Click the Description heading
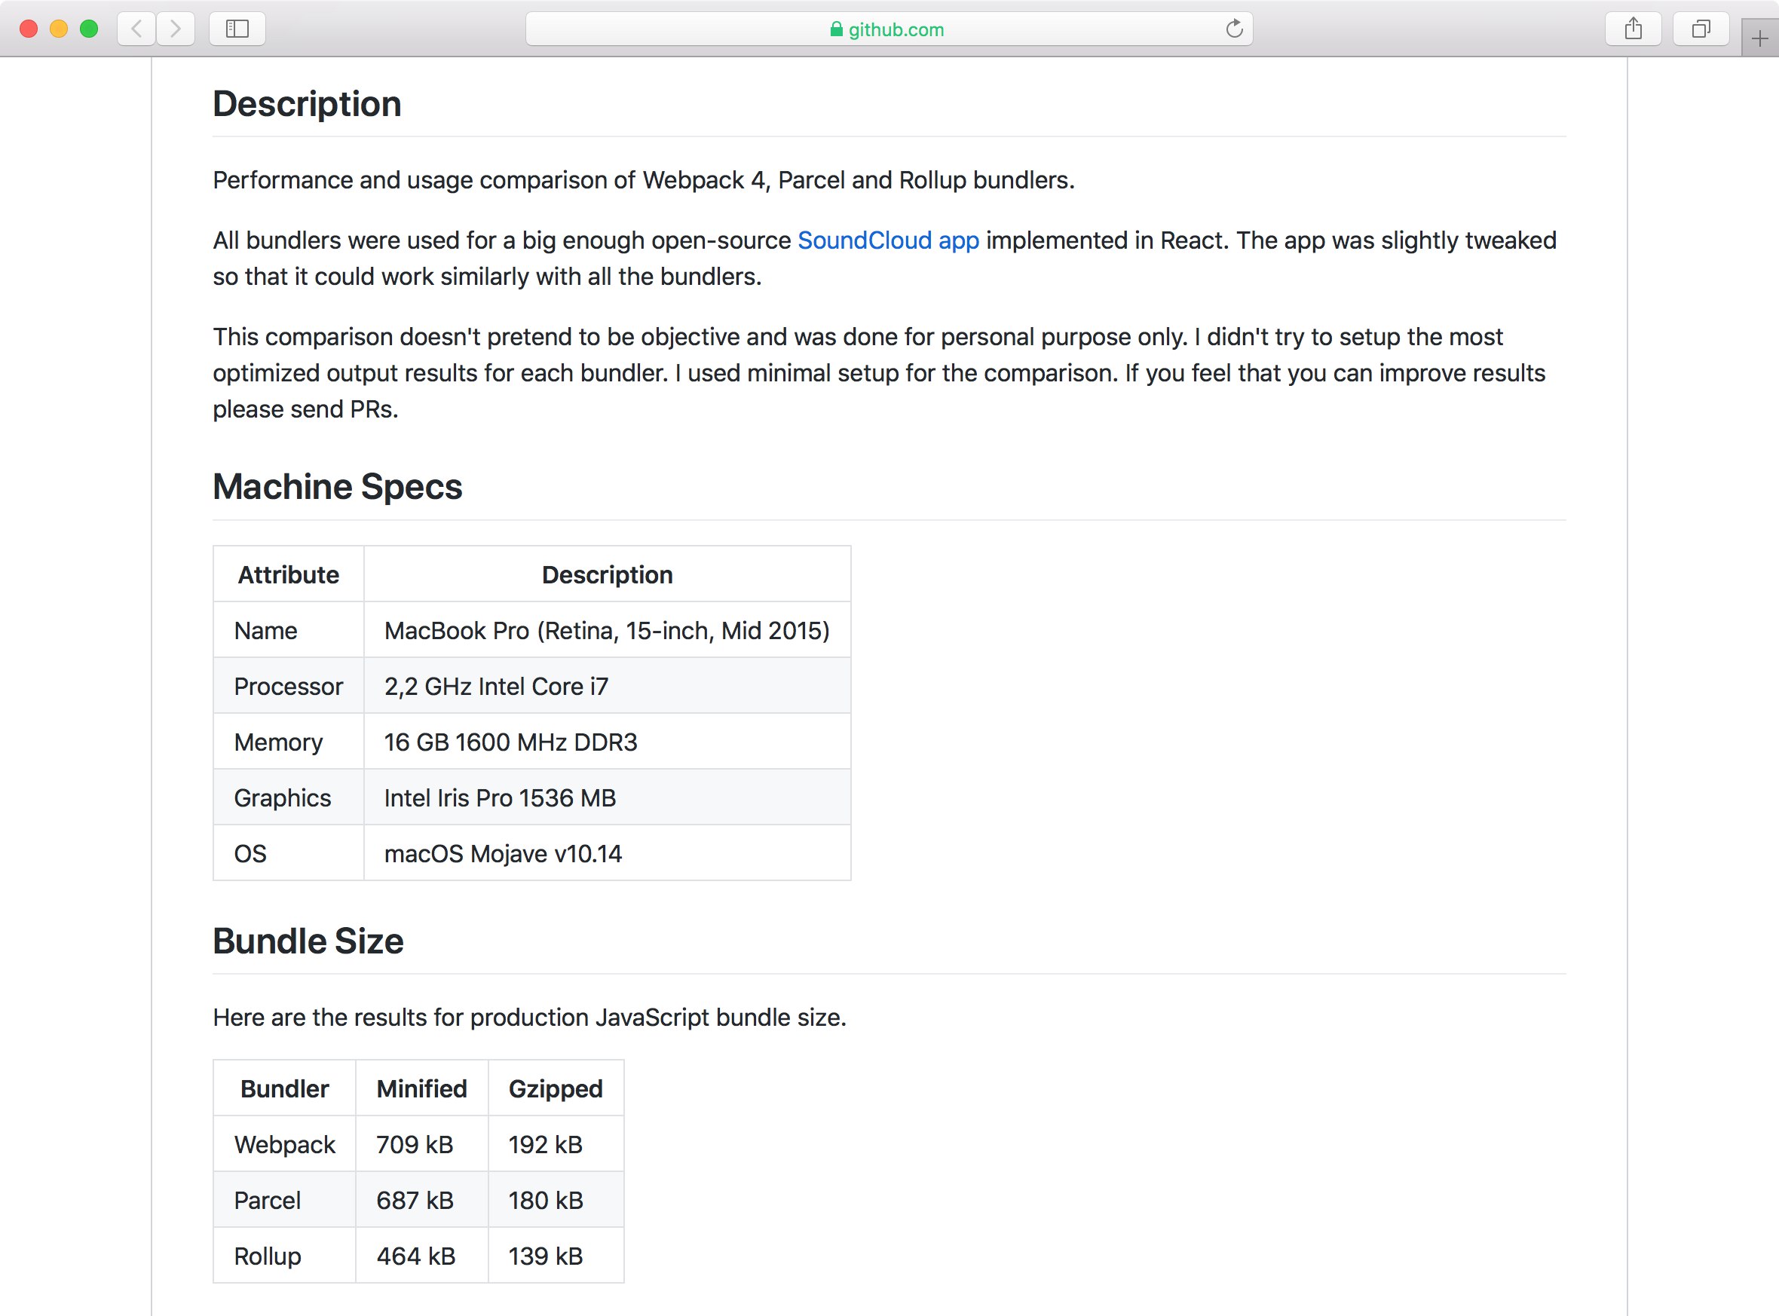 (307, 104)
